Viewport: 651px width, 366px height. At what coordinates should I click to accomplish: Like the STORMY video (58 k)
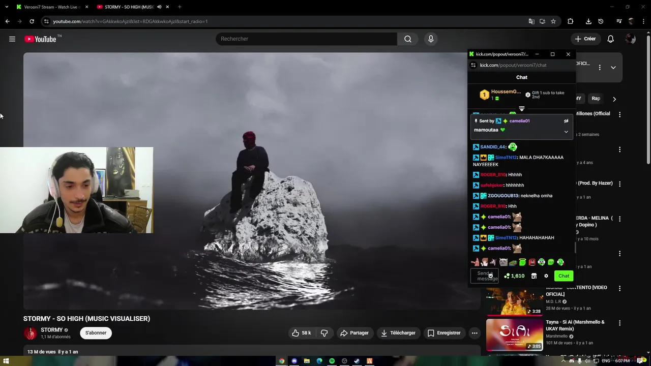point(301,333)
